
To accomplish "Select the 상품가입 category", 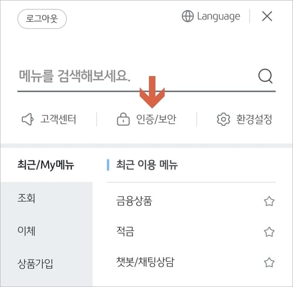I will 46,264.
